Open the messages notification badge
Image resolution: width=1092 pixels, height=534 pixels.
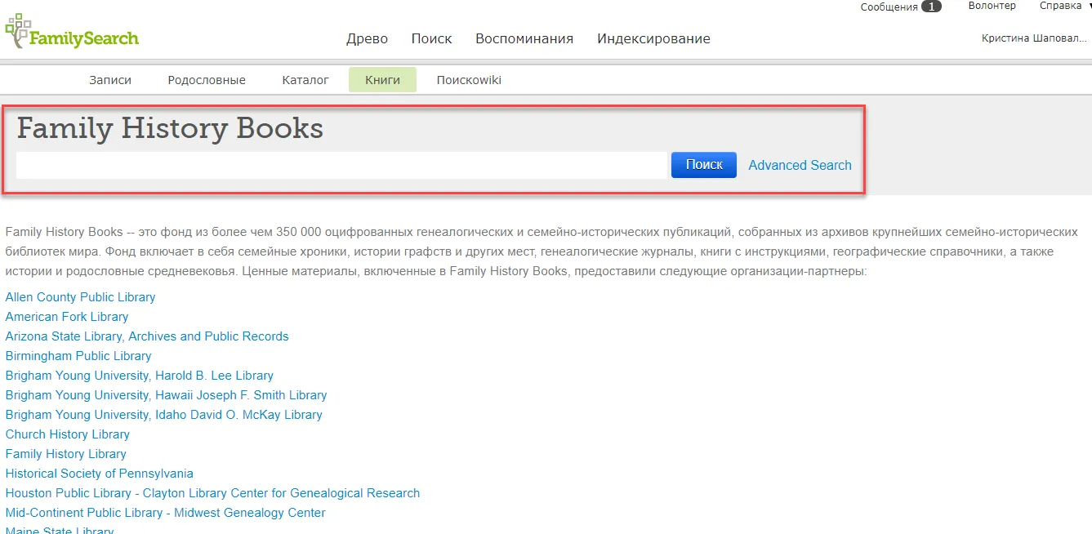930,7
